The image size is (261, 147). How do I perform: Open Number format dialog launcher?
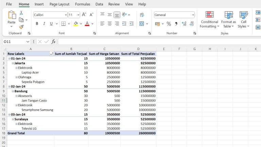point(195,33)
